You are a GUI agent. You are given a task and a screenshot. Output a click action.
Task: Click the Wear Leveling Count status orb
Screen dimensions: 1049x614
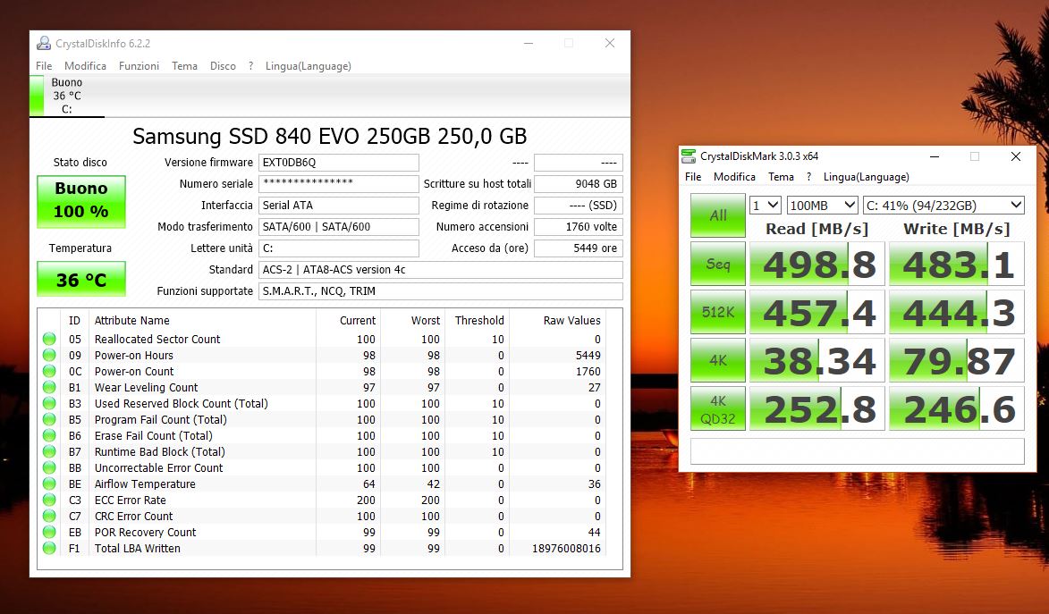tap(49, 387)
